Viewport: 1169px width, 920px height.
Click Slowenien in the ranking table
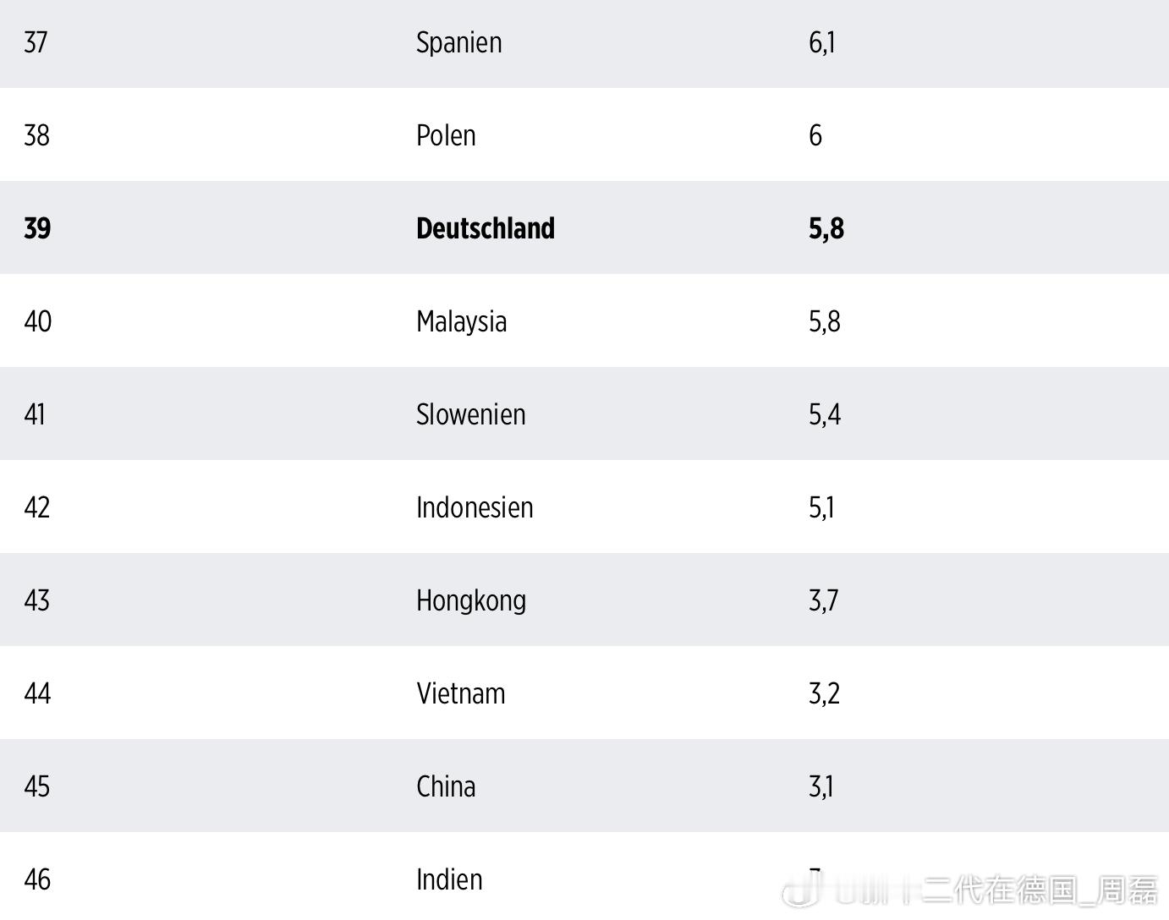[x=471, y=414]
